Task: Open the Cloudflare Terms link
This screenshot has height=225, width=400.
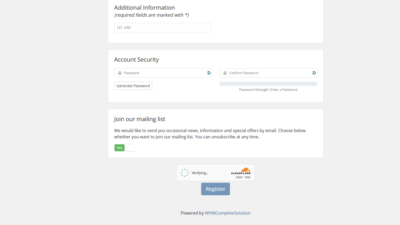Action: (x=247, y=177)
